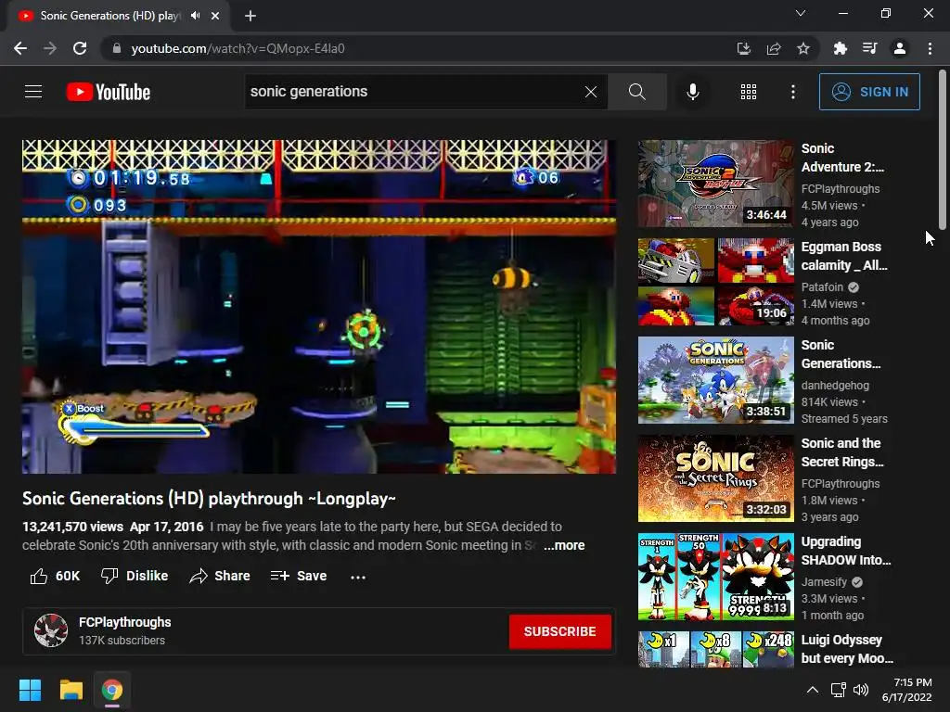Click inside the Sonic Generations video player
The height and width of the screenshot is (712, 950).
pos(319,306)
